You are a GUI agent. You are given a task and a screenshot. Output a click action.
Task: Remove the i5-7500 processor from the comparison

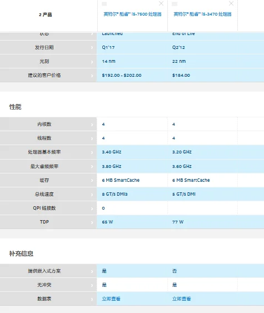161,3
